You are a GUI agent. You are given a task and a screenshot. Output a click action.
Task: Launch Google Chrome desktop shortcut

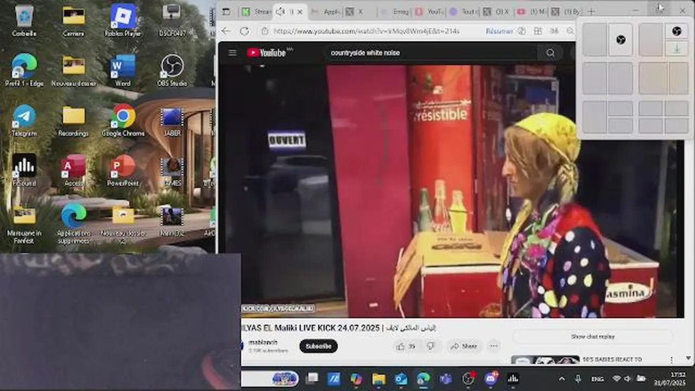(x=123, y=121)
